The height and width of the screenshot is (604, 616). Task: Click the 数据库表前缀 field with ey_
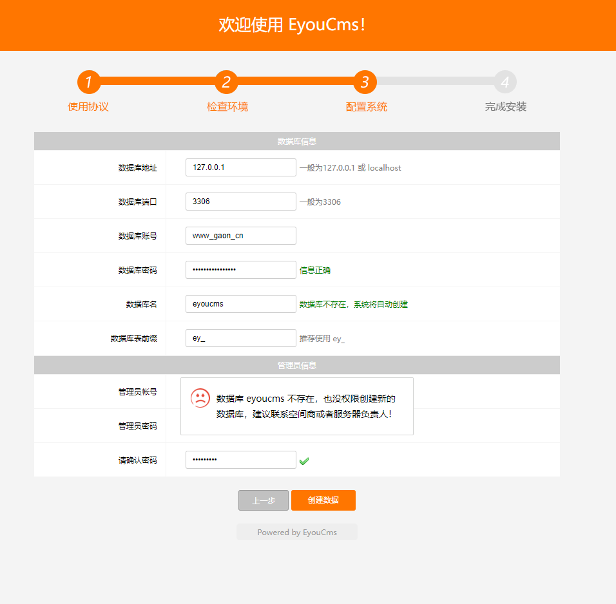tap(241, 338)
